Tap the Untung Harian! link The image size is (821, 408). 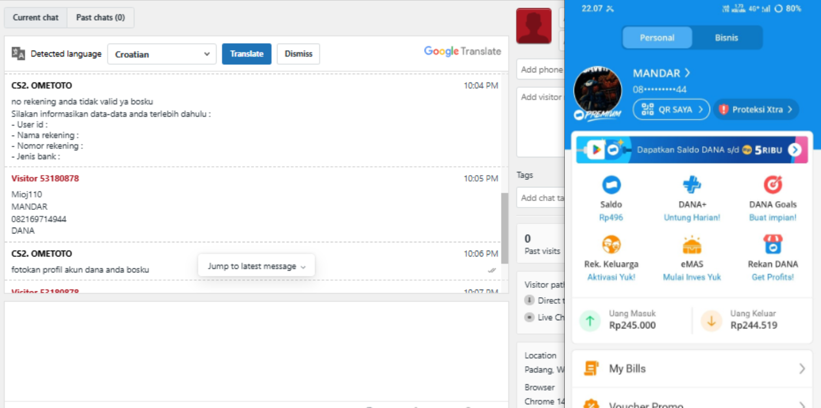click(692, 218)
